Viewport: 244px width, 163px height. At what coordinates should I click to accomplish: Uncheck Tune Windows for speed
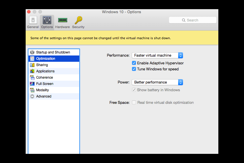[x=134, y=69]
